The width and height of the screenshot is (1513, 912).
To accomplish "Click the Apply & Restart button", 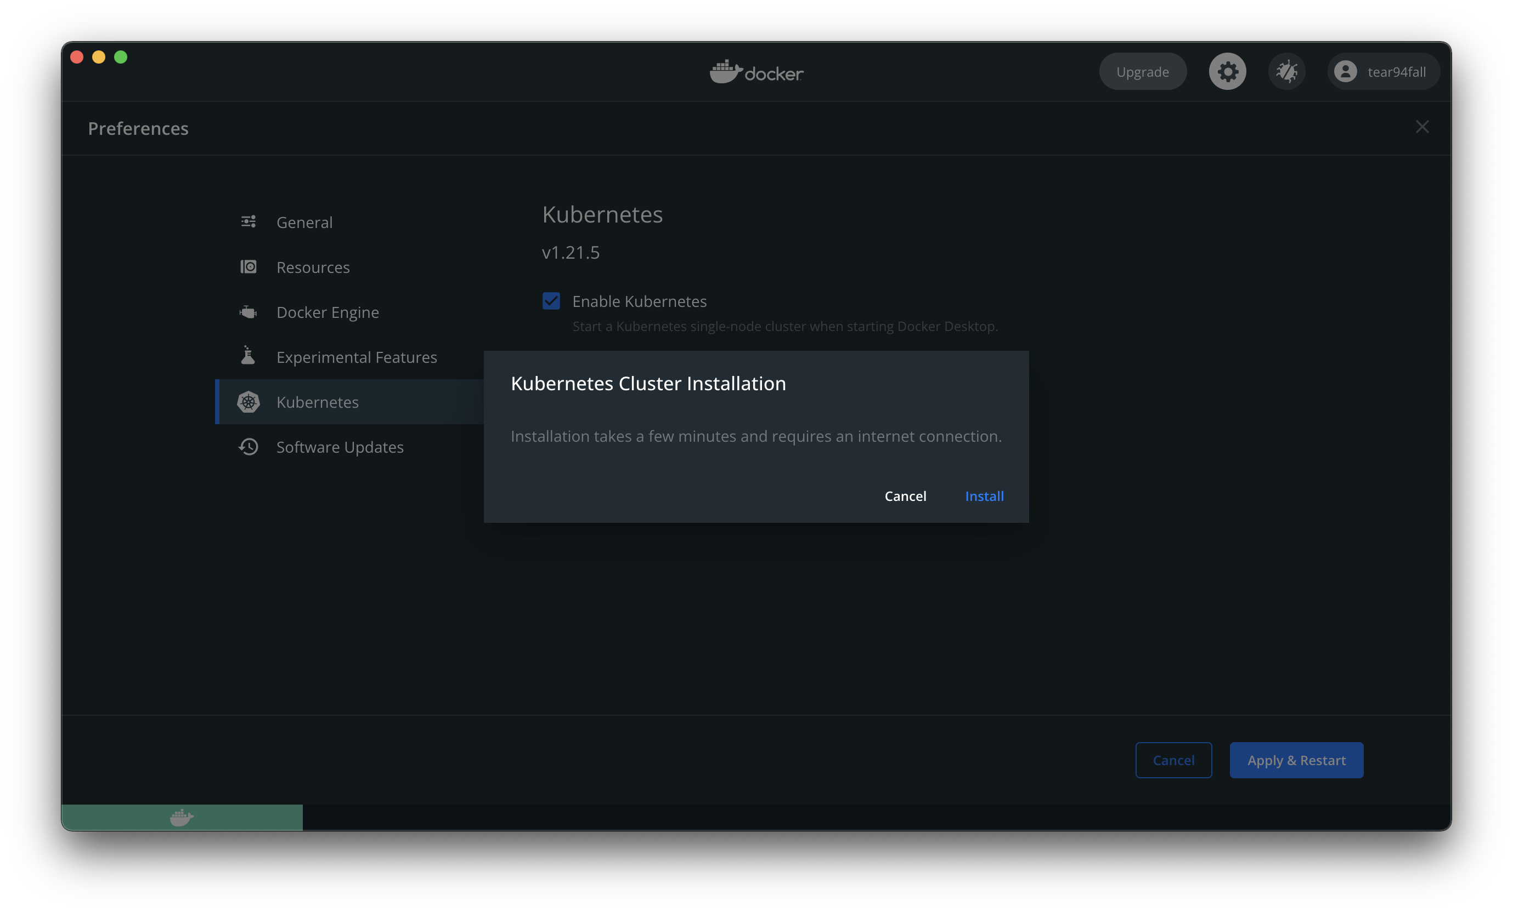I will coord(1296,761).
